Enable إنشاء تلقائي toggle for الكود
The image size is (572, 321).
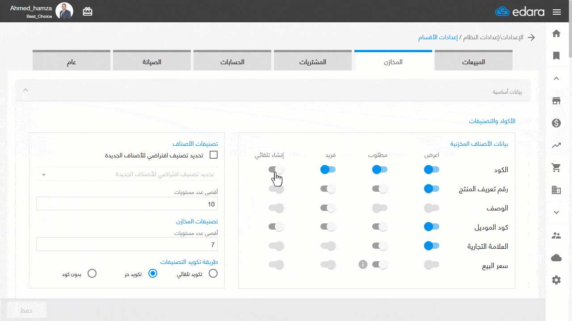pyautogui.click(x=276, y=169)
